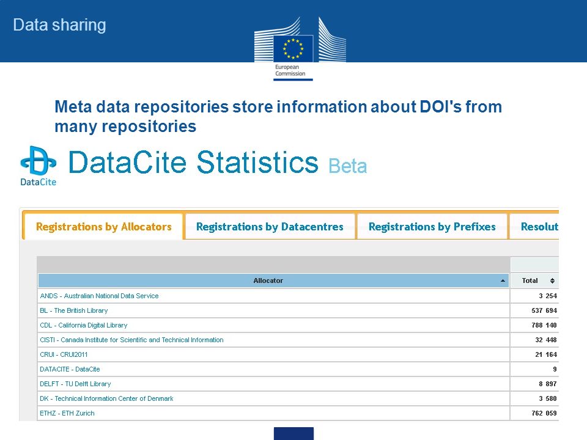Screen dimensions: 587x440
Task: Click the Total column header label
Action: [530, 280]
